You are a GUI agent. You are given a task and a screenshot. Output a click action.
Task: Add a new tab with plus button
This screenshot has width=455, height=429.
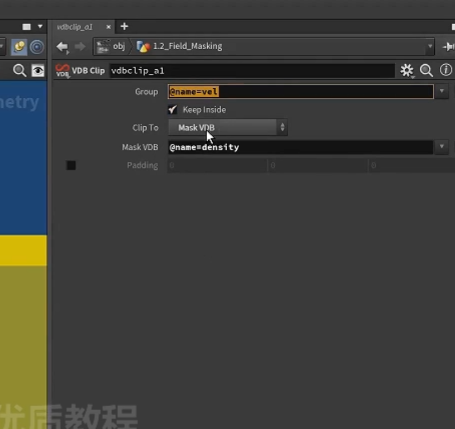click(124, 26)
